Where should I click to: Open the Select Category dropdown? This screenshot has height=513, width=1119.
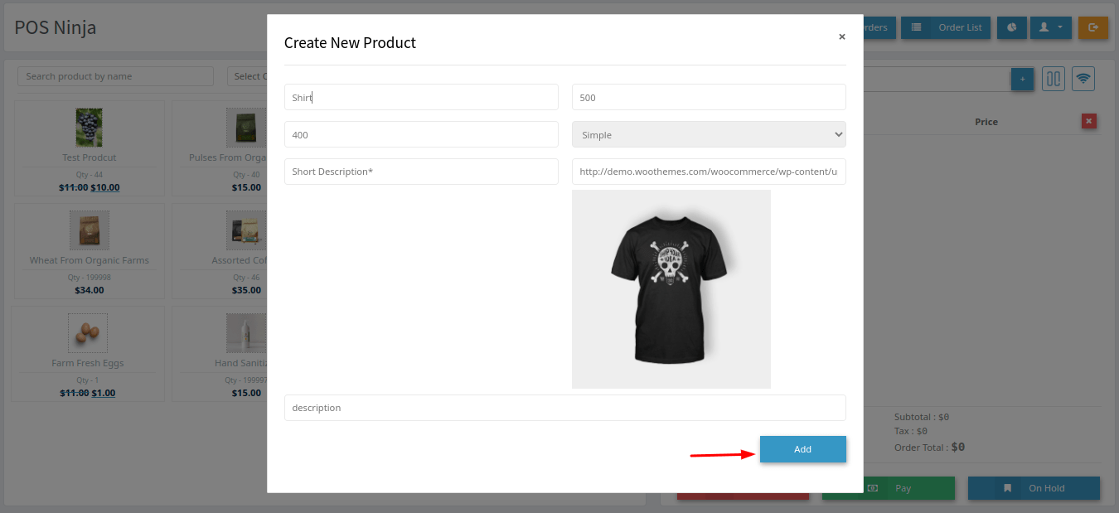pyautogui.click(x=247, y=76)
